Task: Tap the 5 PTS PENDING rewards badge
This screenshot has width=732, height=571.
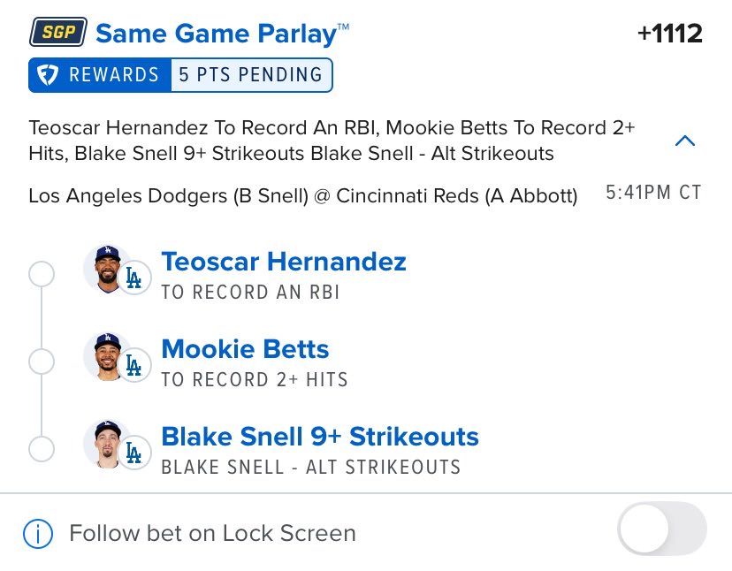Action: (251, 75)
